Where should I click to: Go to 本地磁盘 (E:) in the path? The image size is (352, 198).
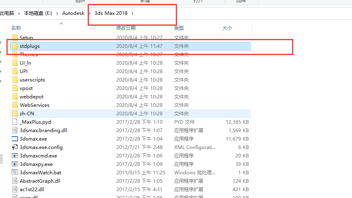(38, 13)
